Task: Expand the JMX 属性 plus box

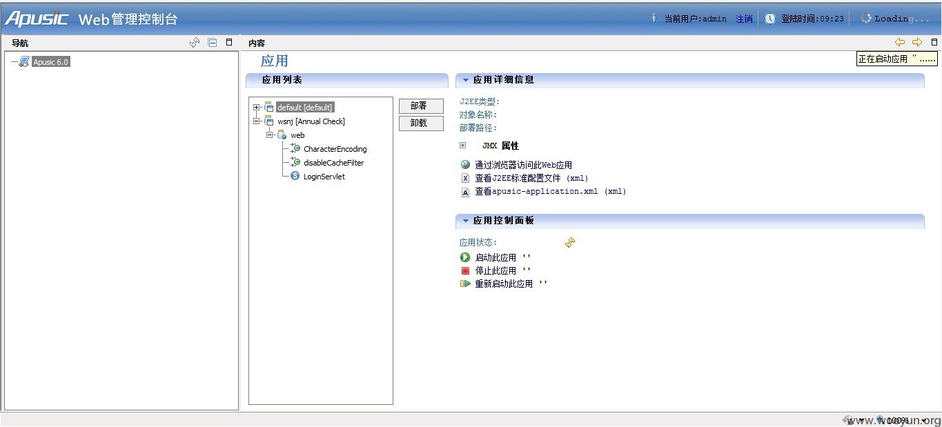Action: pos(463,146)
